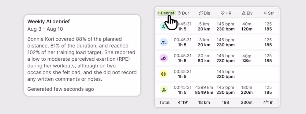Click the debrief summary paragraph text
The width and height of the screenshot is (306, 114).
82,59
